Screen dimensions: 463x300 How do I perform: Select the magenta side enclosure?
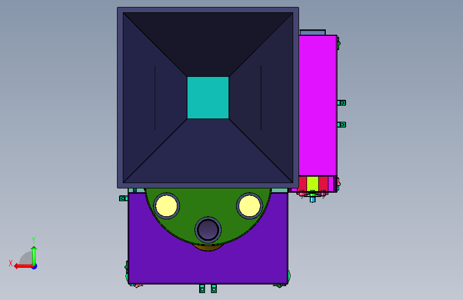[318, 105]
